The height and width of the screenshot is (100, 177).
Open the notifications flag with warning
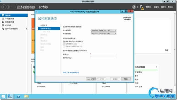(x=142, y=7)
